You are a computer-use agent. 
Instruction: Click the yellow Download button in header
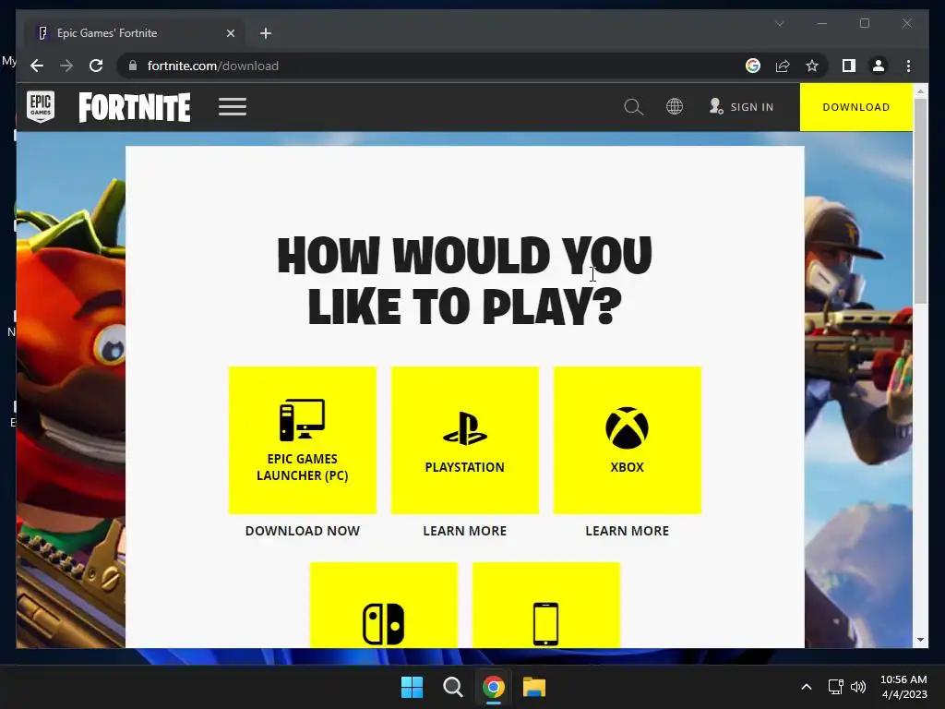click(855, 107)
